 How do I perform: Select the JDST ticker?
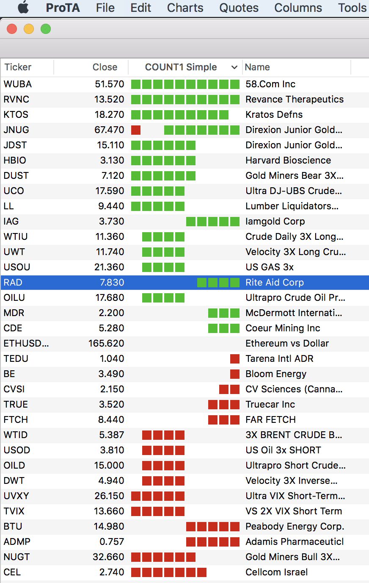(15, 145)
